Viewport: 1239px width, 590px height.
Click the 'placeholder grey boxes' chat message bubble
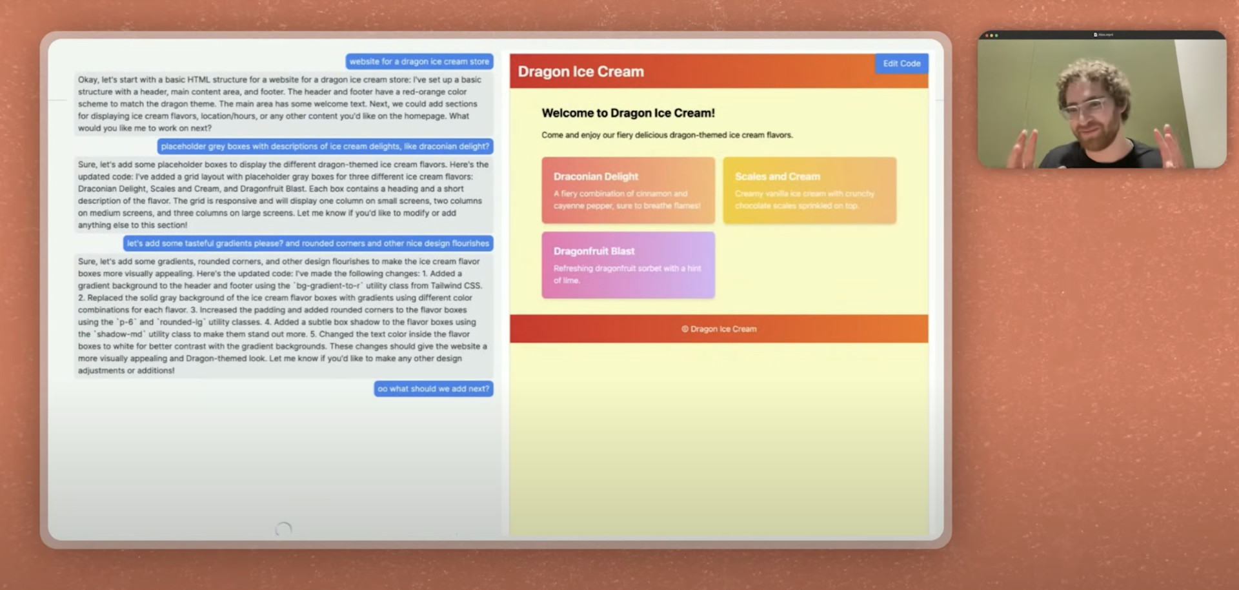point(325,147)
